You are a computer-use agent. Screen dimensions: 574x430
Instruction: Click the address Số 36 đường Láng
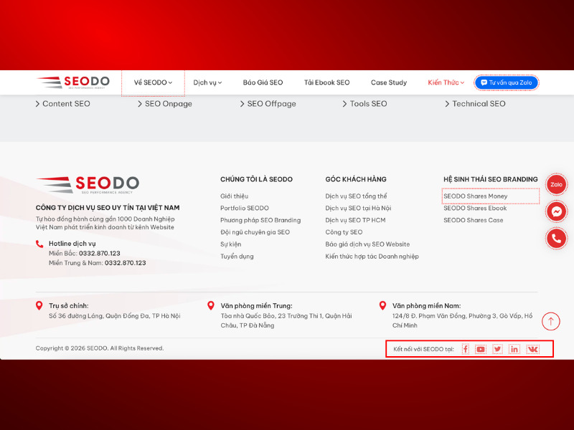tap(115, 316)
